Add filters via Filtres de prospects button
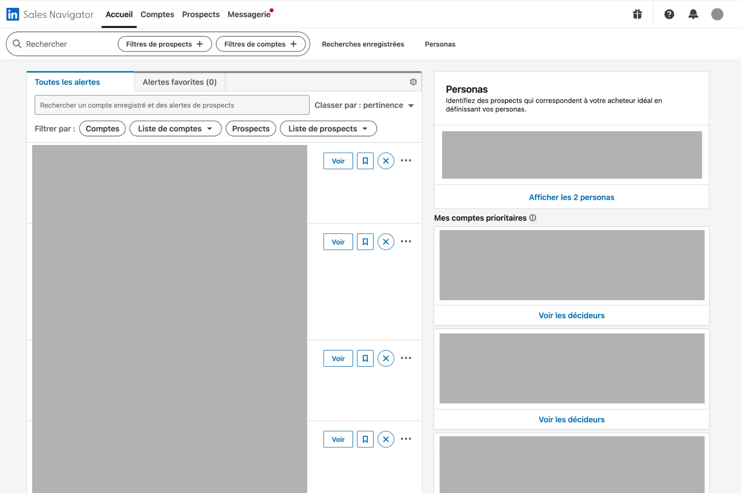This screenshot has width=741, height=493. 164,44
